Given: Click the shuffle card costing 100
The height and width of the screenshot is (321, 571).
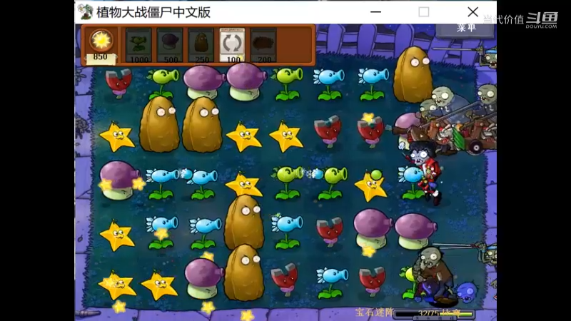Looking at the screenshot, I should coord(233,45).
